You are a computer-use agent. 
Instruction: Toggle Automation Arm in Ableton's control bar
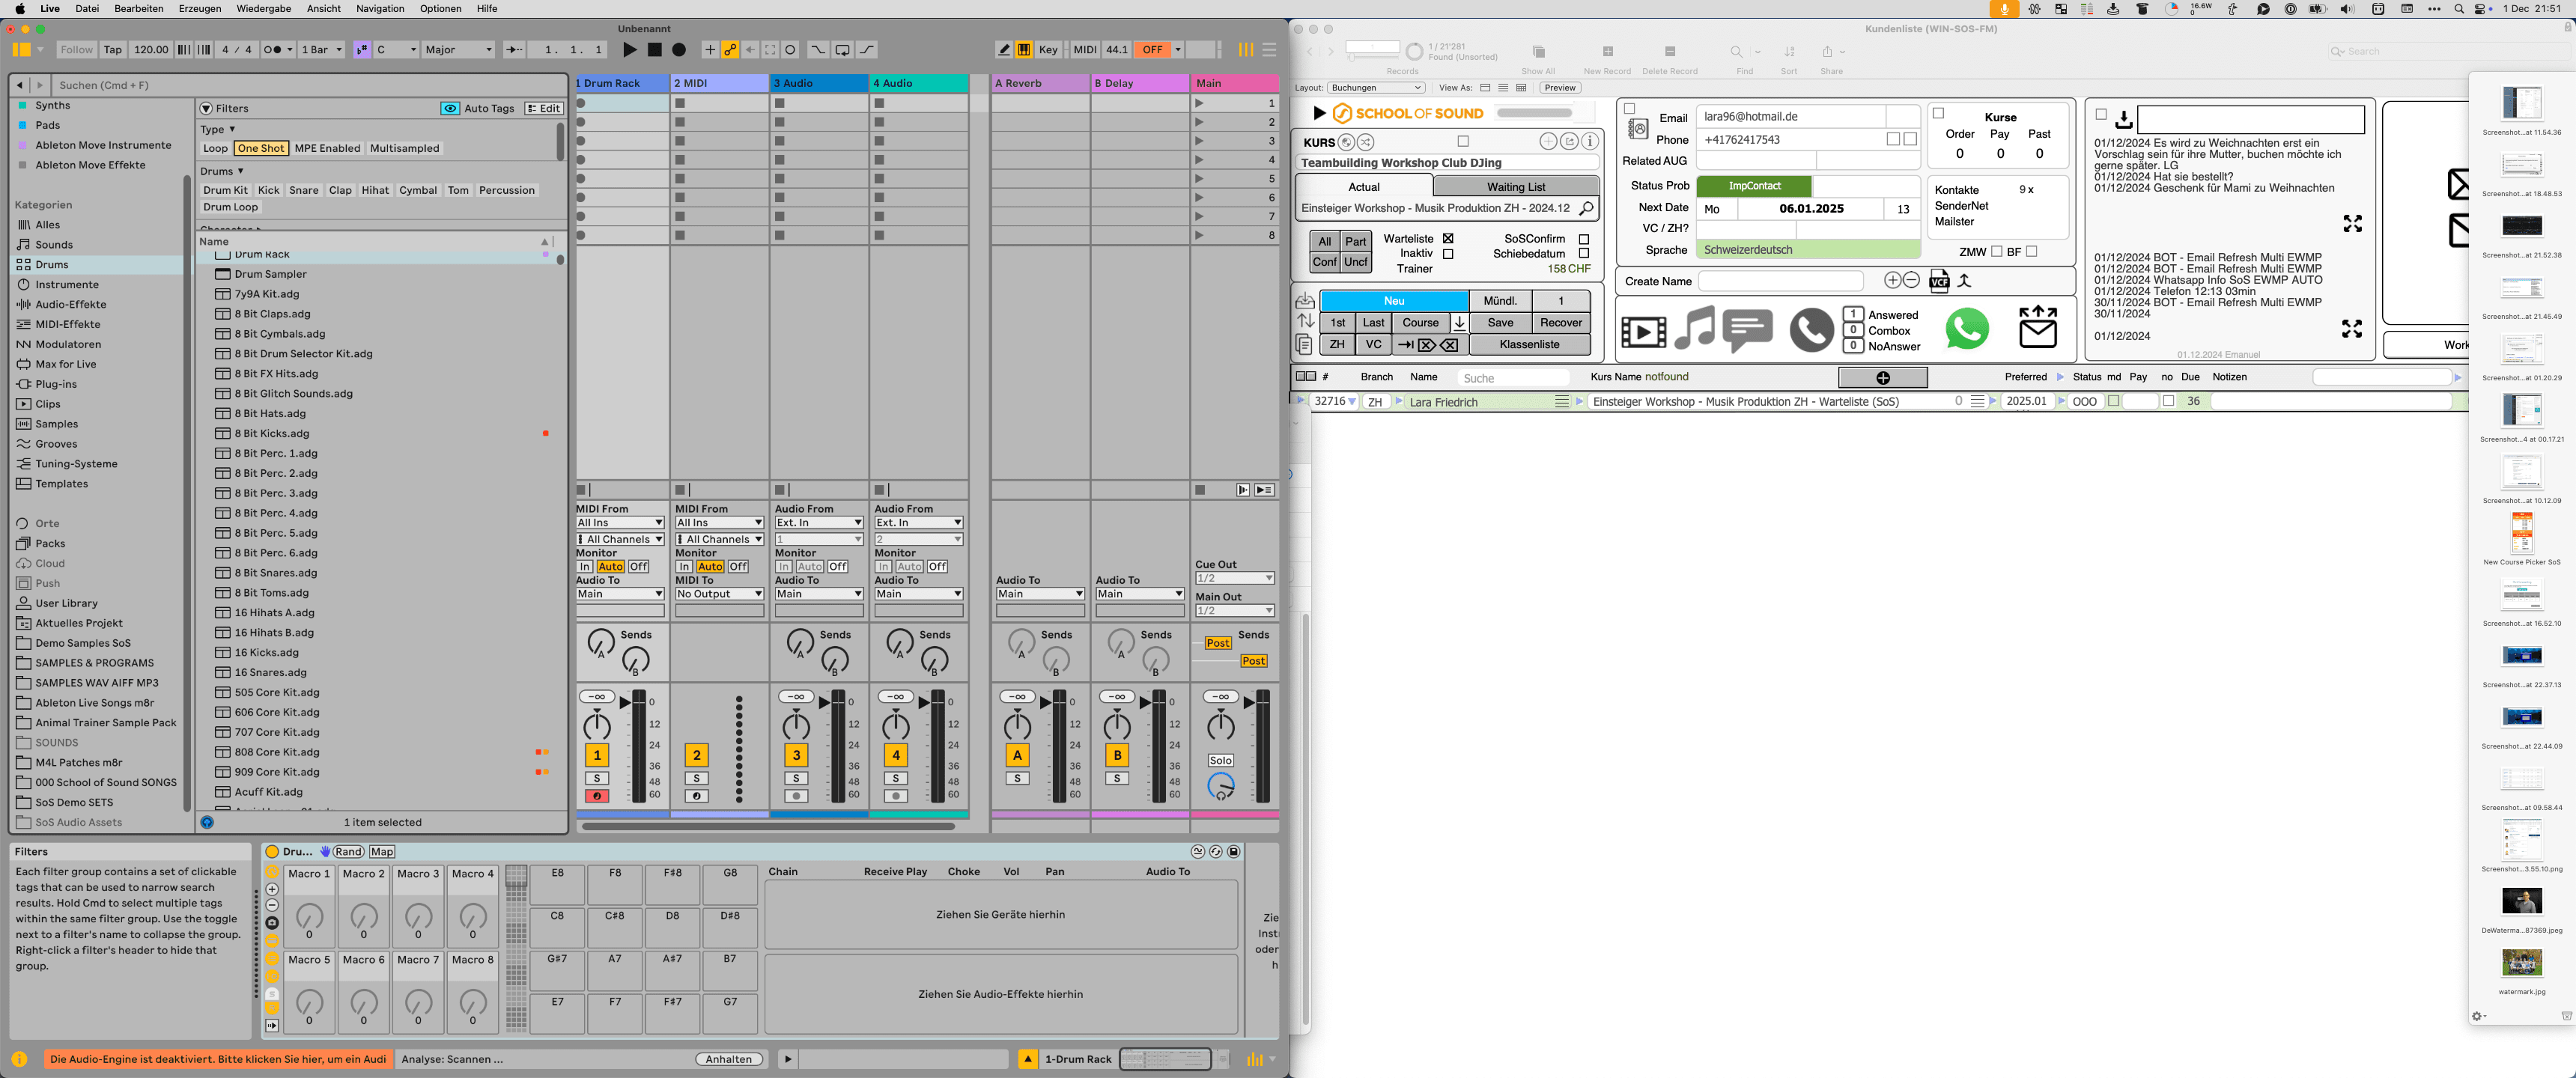[730, 49]
